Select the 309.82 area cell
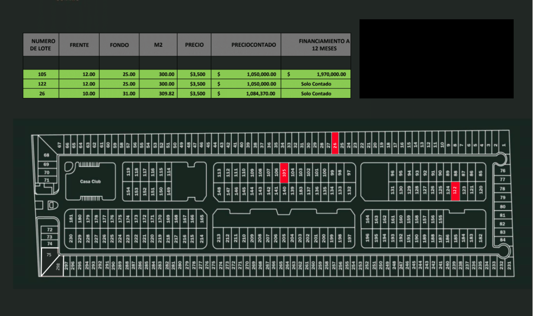 point(158,94)
